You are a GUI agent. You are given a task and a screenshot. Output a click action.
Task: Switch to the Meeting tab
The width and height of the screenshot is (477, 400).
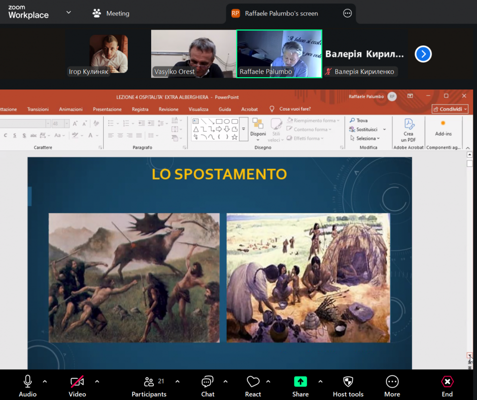point(111,13)
